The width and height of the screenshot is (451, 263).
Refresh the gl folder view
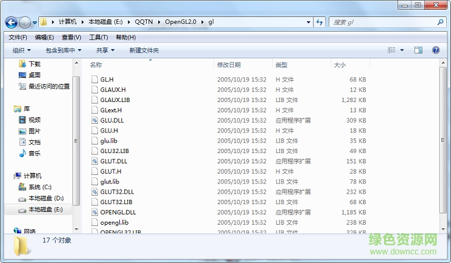coord(320,22)
